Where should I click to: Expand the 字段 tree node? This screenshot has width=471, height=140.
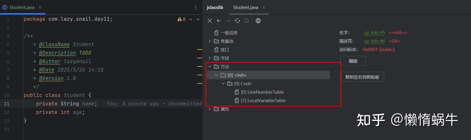tap(210, 58)
